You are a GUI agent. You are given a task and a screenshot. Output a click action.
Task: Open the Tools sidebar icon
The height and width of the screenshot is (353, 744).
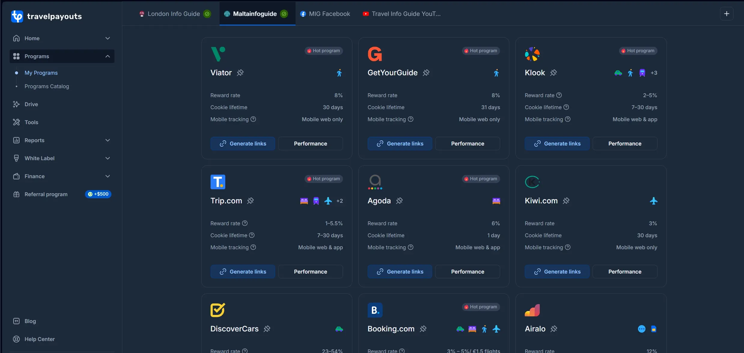(x=16, y=122)
